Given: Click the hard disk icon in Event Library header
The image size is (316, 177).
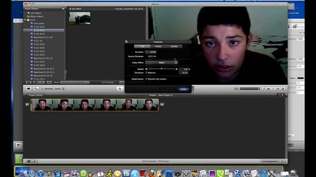Looking at the screenshot, I should 63,9.
